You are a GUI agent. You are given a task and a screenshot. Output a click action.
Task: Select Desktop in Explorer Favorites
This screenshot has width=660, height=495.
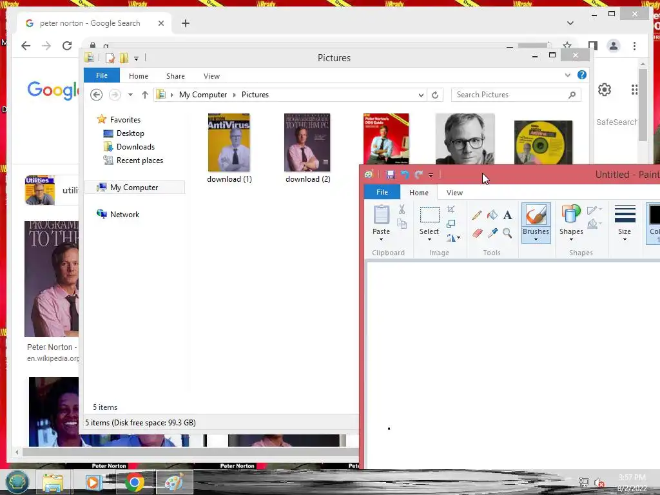(124, 133)
